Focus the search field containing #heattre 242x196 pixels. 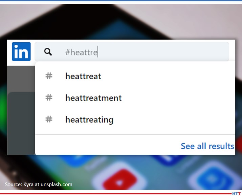[x=135, y=52]
